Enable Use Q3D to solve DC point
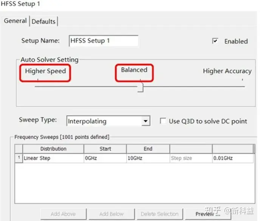This screenshot has height=221, width=260. click(163, 121)
